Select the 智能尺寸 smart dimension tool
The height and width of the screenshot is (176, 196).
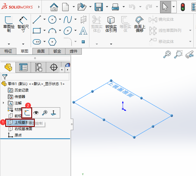click(23, 24)
